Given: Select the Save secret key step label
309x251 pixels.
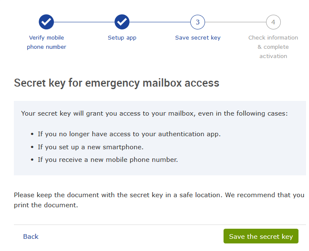Looking at the screenshot, I should 198,37.
